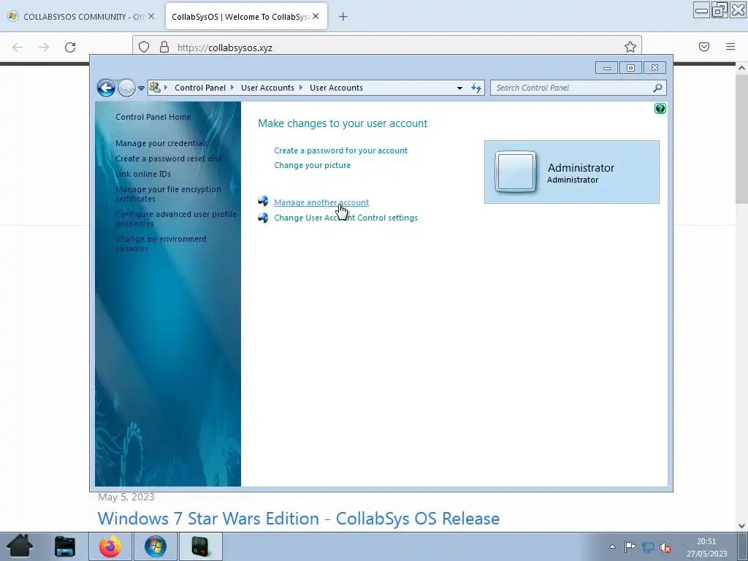The height and width of the screenshot is (561, 748).
Task: Open the file manager taskbar icon
Action: [x=64, y=546]
